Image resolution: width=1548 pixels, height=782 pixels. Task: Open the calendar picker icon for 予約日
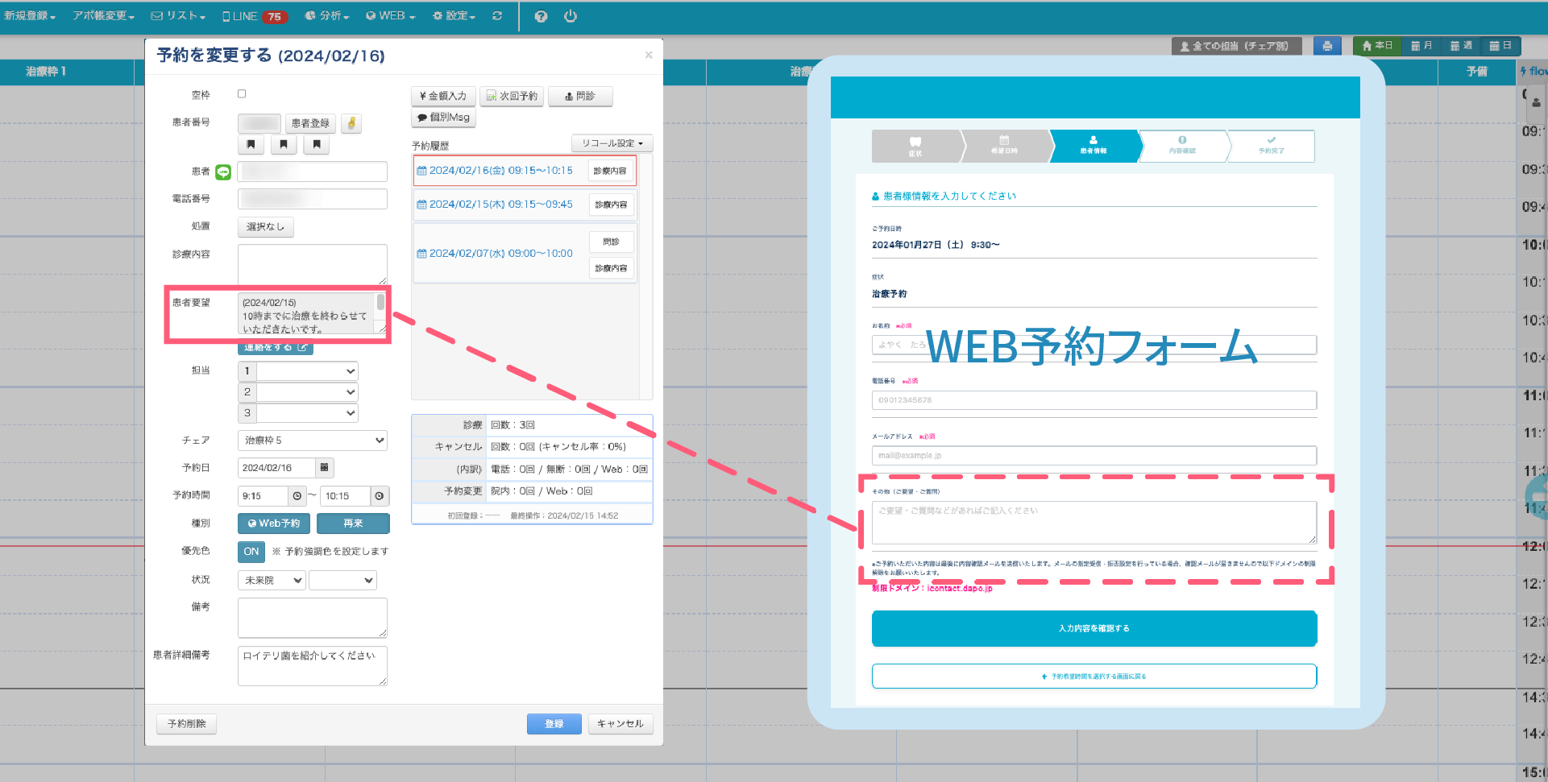pos(324,468)
